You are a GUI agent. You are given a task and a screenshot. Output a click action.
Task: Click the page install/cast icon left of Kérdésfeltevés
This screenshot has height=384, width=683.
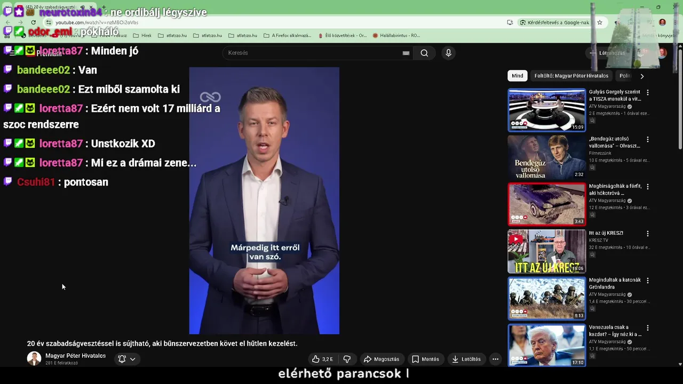pyautogui.click(x=510, y=22)
